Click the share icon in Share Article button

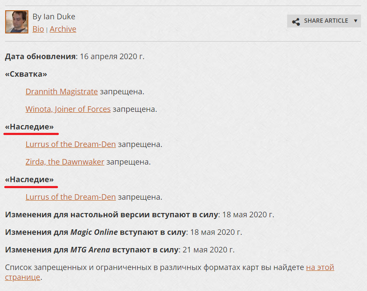tap(296, 21)
